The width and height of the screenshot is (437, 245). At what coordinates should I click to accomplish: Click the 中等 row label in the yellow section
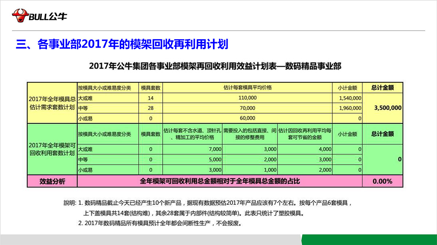pos(108,108)
